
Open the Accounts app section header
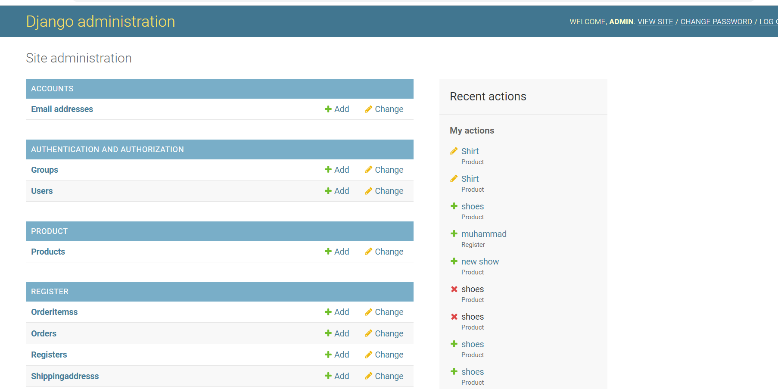pyautogui.click(x=52, y=89)
